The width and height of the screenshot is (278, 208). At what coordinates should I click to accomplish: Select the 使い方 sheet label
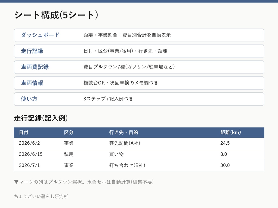(29, 99)
